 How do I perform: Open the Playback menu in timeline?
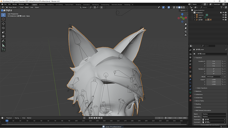tap(10, 118)
